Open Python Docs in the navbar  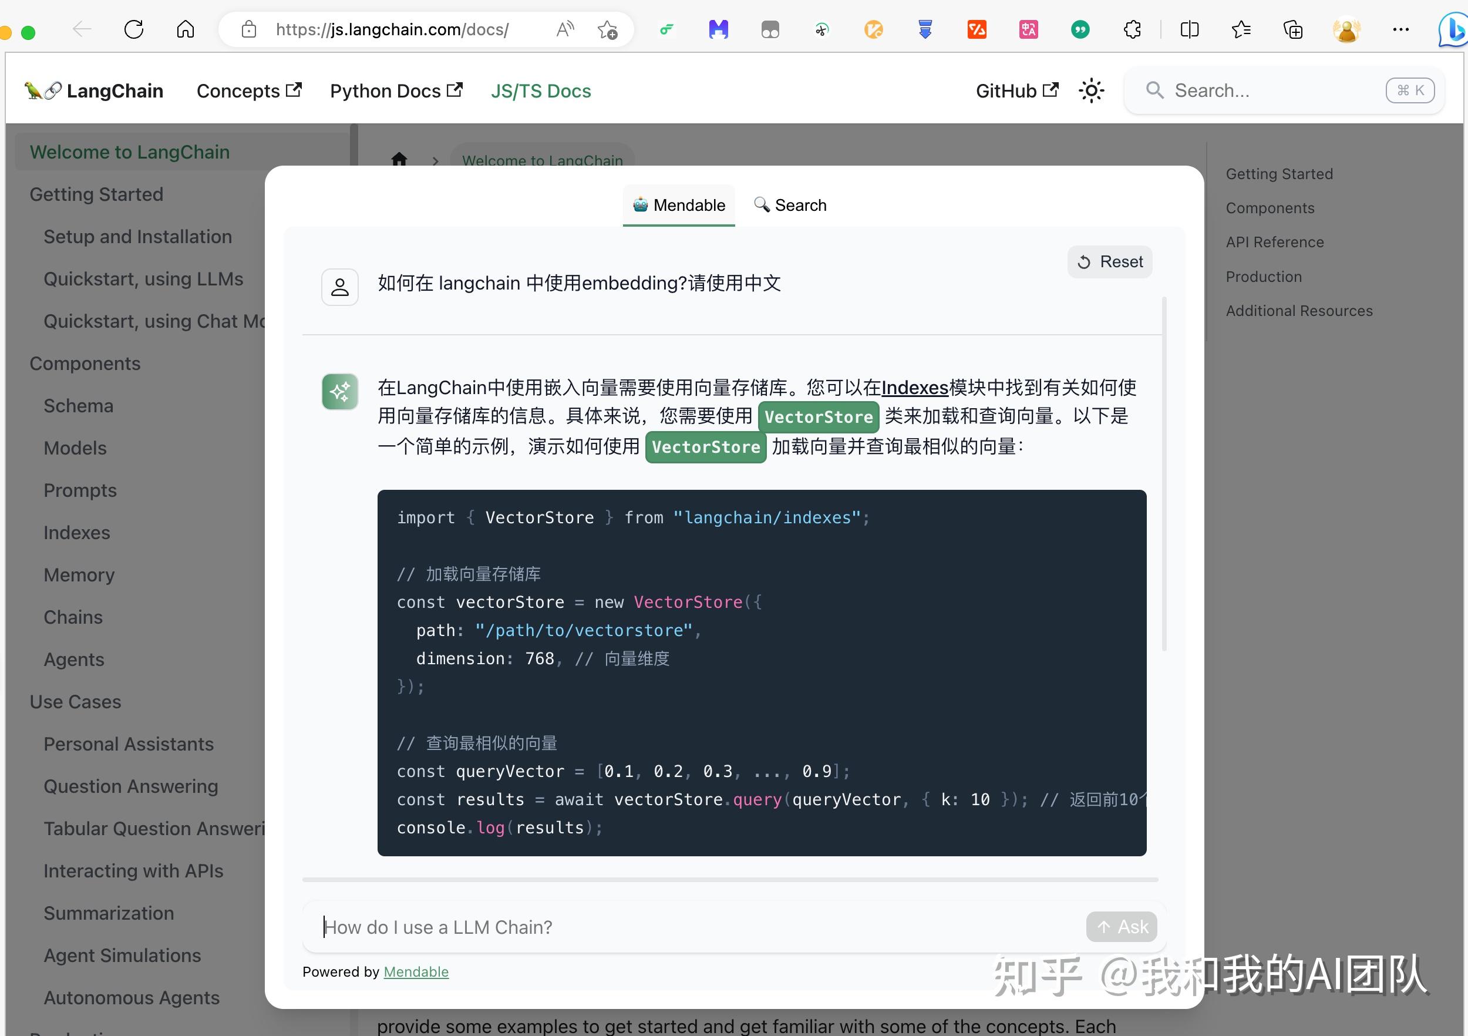396,91
